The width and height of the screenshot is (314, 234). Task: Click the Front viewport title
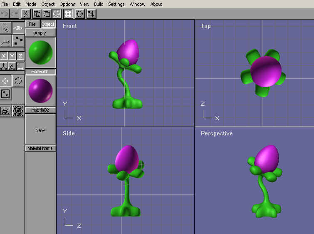tap(70, 26)
